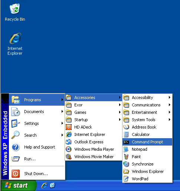Click the Settings control panel icon

pyautogui.click(x=16, y=123)
